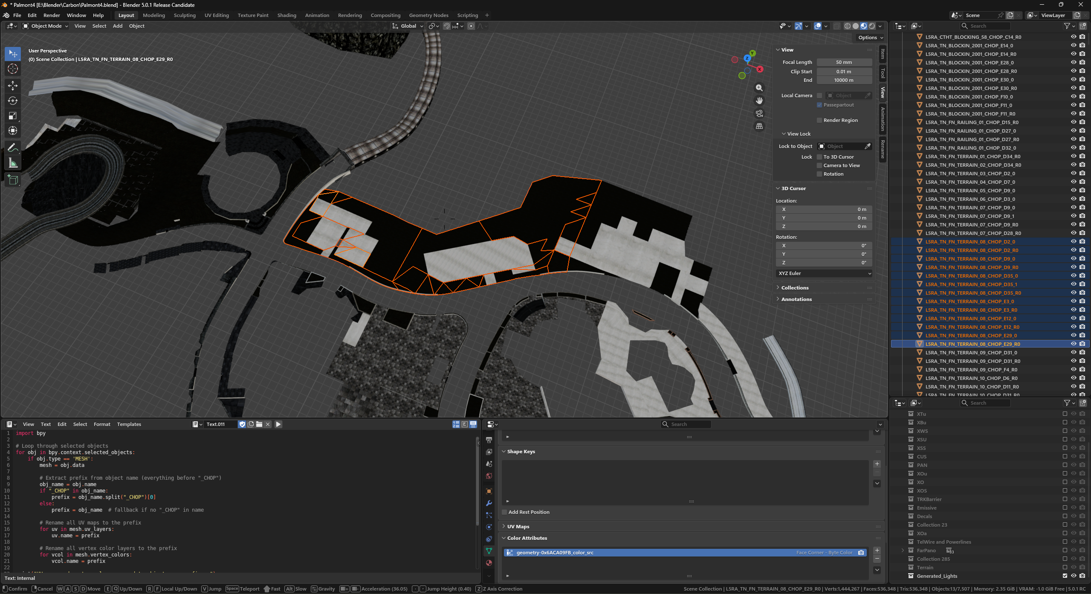Select the Rotate tool

[13, 101]
